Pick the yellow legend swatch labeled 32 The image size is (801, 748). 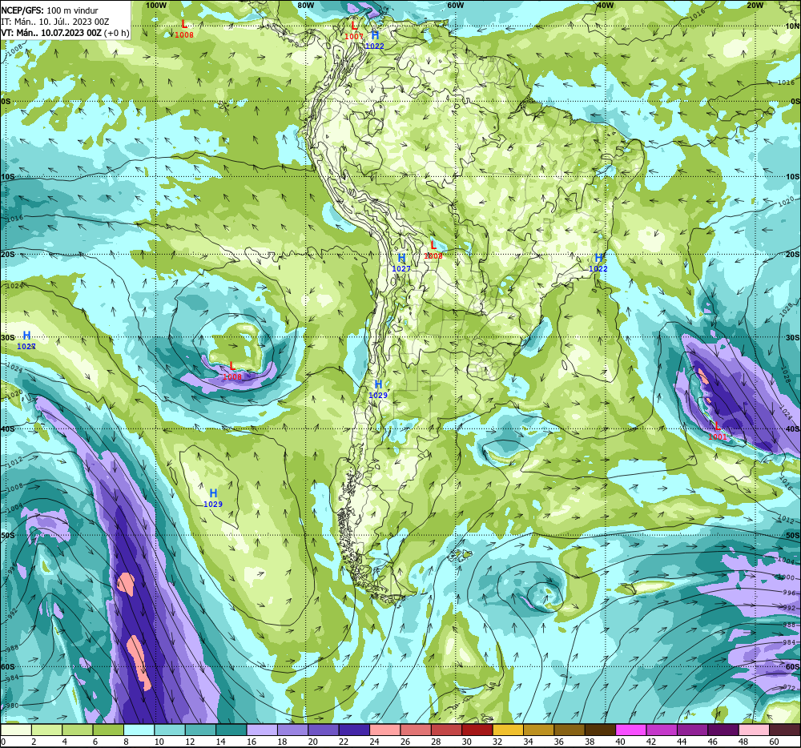click(508, 730)
